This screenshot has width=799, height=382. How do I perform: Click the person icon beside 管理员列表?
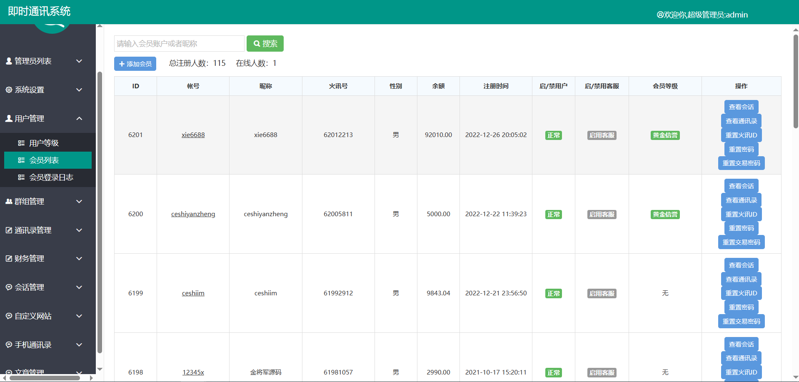pyautogui.click(x=9, y=61)
